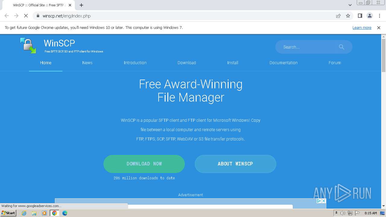Open Internet Explorer from taskbar

24,213
